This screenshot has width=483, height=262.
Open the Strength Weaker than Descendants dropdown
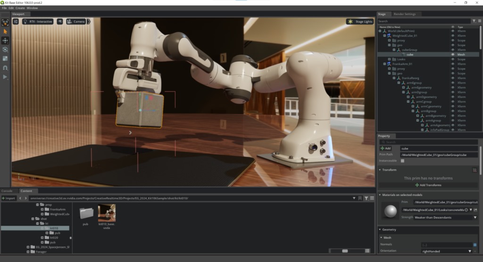click(445, 217)
